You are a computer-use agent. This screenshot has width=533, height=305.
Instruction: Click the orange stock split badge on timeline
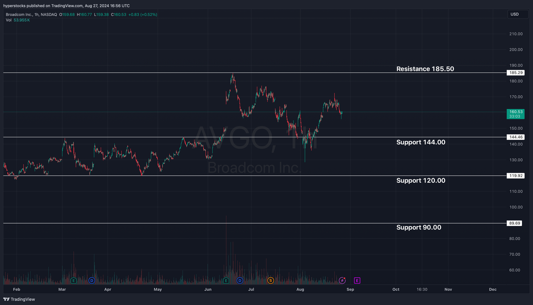(270, 280)
